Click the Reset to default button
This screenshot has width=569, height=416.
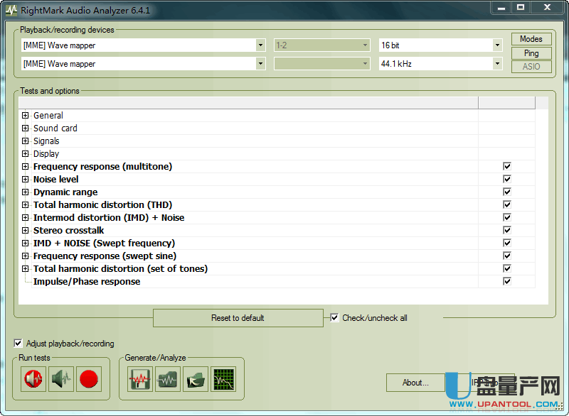point(238,318)
